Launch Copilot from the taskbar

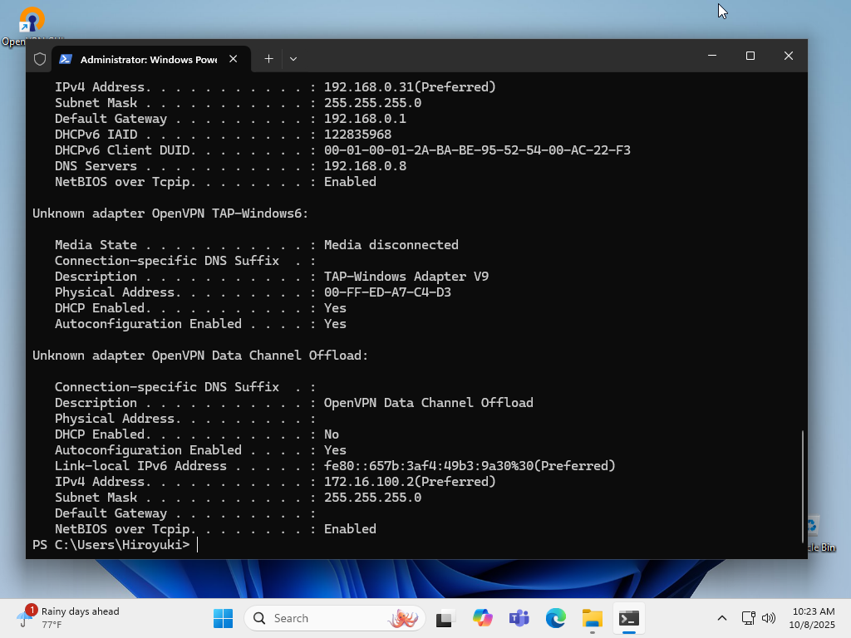coord(483,618)
